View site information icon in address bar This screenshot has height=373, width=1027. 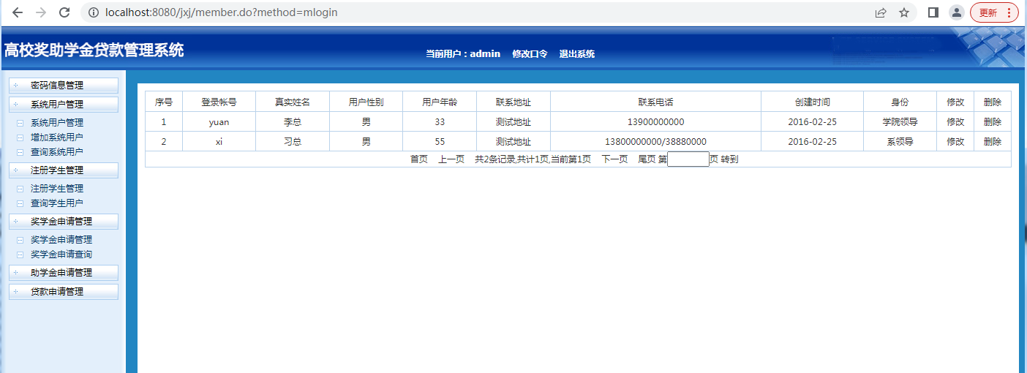point(92,12)
